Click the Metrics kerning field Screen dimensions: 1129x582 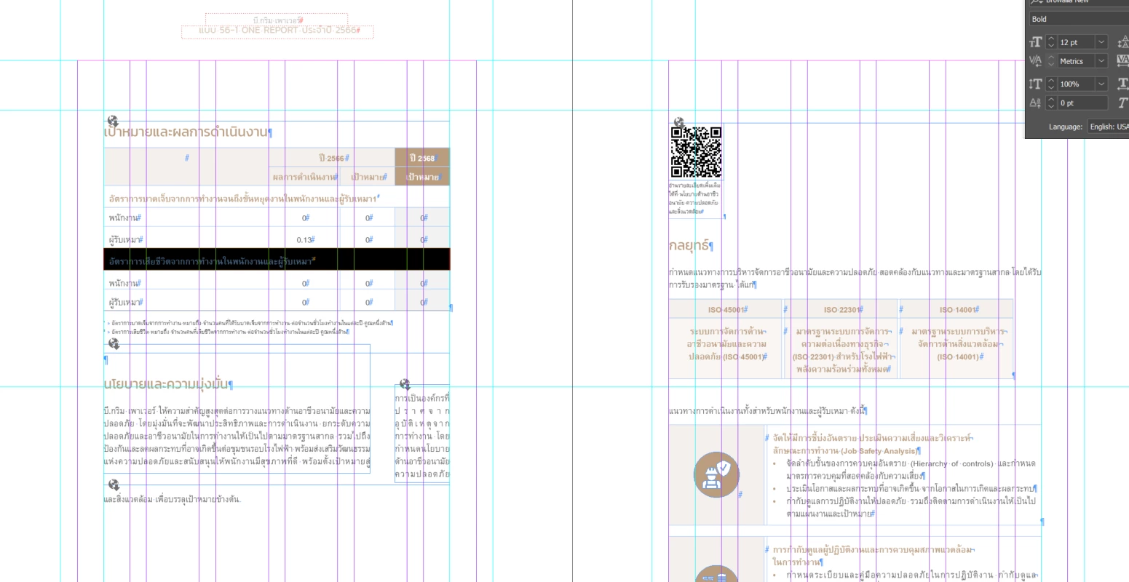[1076, 61]
